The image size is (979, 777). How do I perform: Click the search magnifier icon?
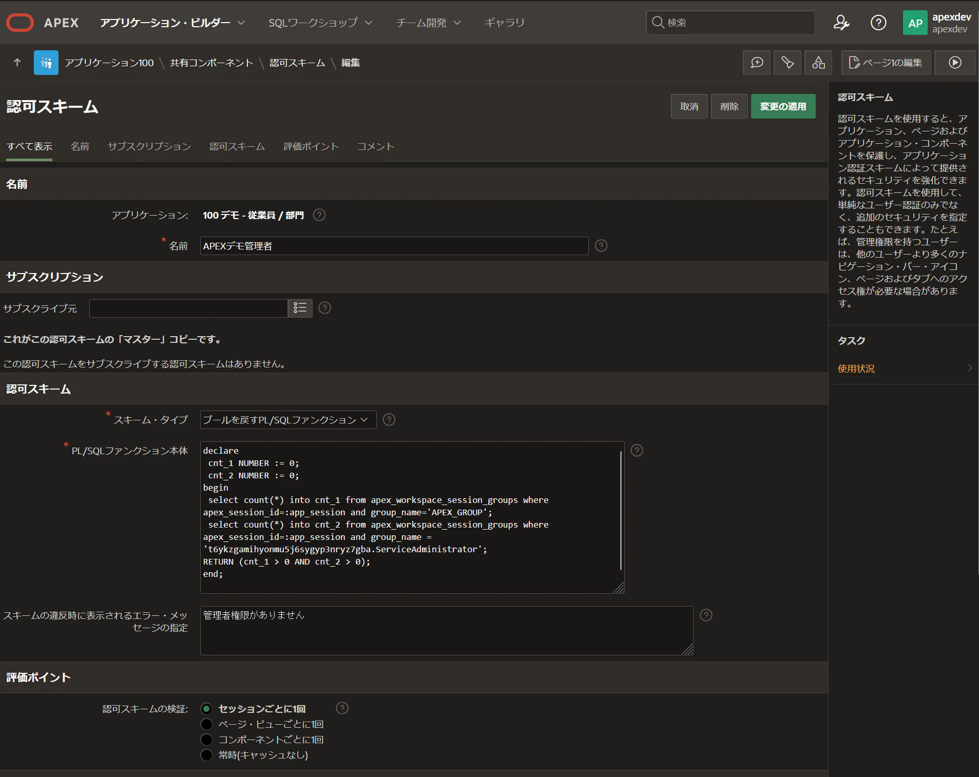pyautogui.click(x=658, y=22)
